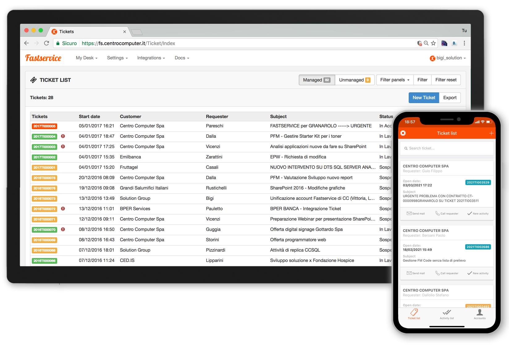Screen dimensions: 509x346
Task: Open Accounts tab on phone
Action: (x=480, y=314)
